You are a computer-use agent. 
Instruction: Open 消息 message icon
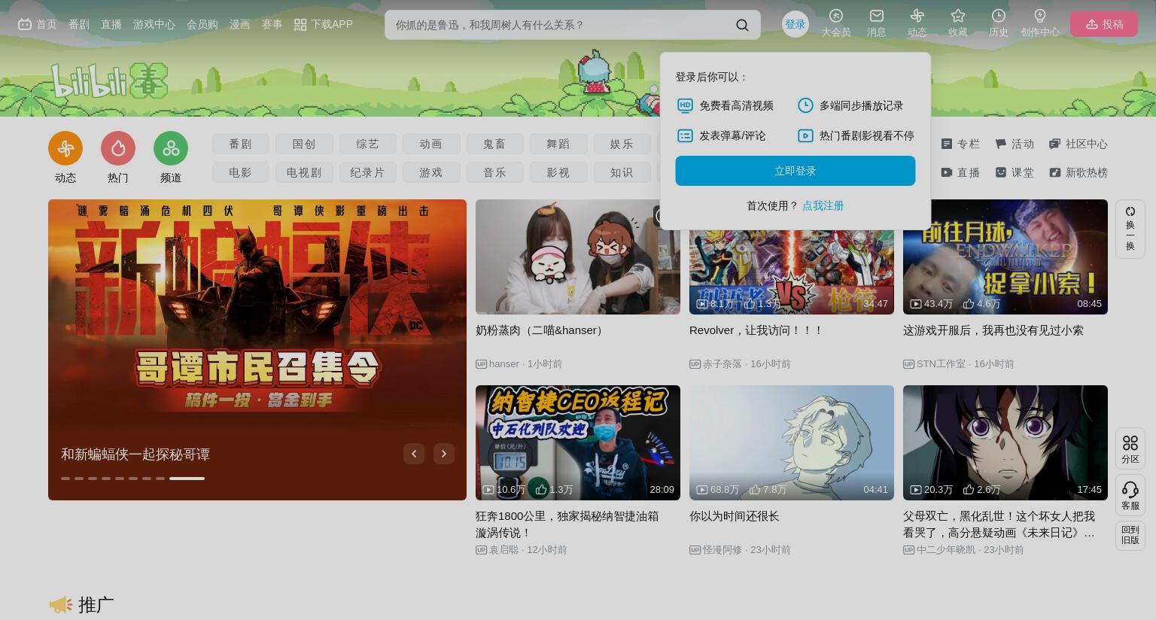tap(876, 15)
